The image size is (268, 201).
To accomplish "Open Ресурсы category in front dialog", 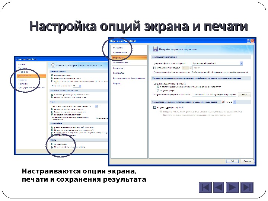I will point(117,83).
